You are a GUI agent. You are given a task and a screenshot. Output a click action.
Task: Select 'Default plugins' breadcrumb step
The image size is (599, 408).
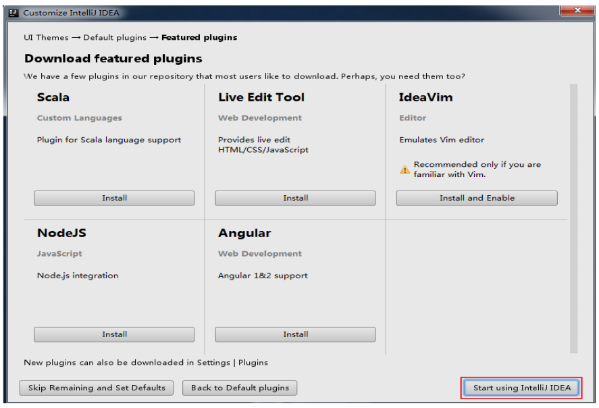(115, 37)
